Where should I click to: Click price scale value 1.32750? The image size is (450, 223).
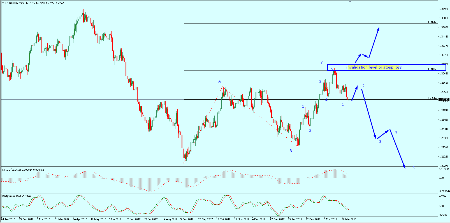pos(444,55)
